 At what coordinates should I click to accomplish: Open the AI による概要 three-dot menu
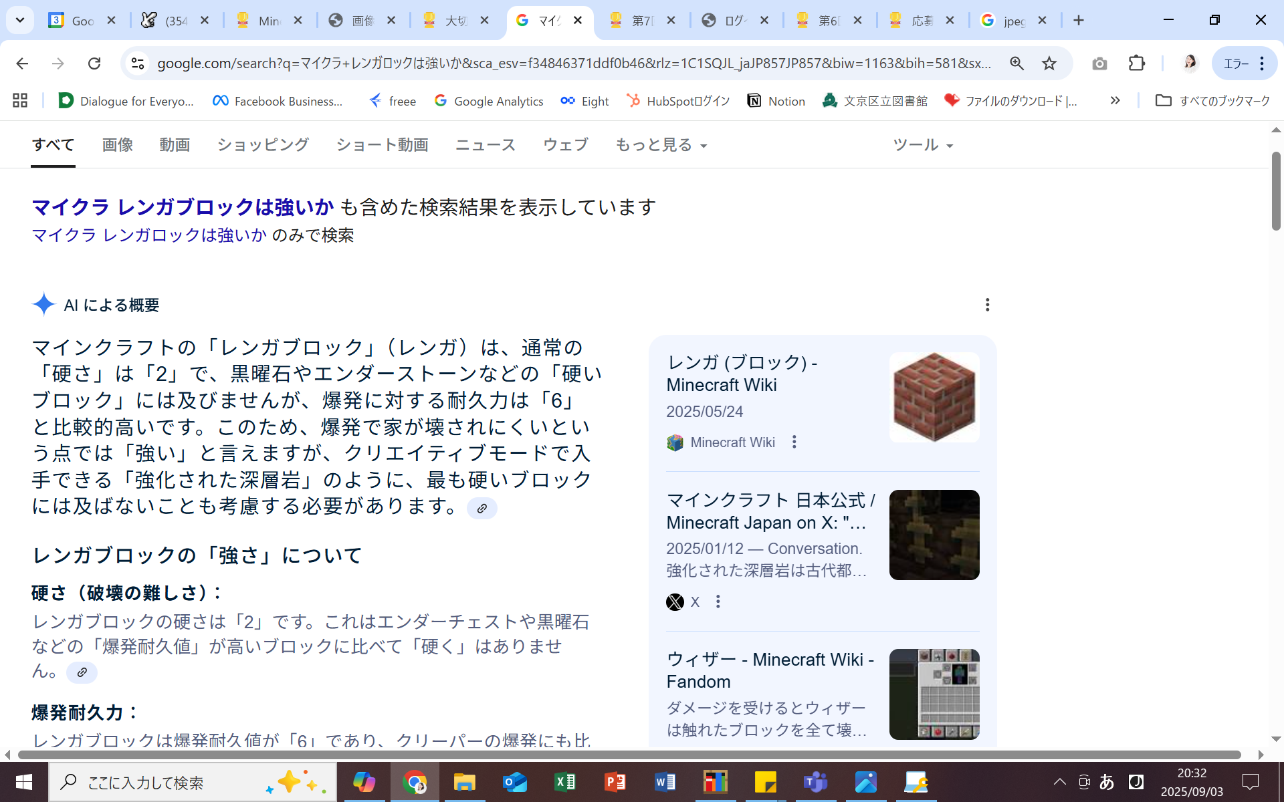(x=987, y=305)
